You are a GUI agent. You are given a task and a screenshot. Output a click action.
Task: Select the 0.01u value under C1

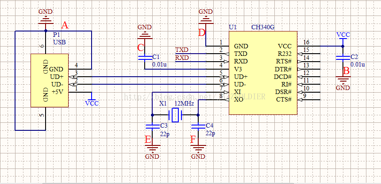[x=159, y=65]
